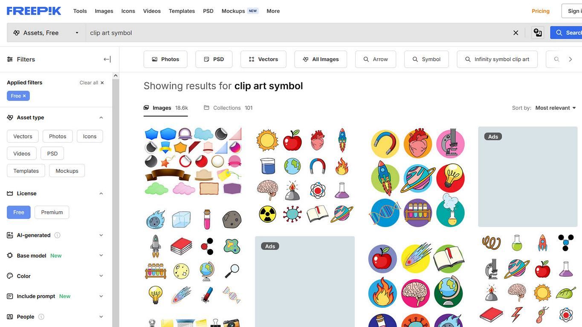Expand the Base model filter section
This screenshot has width=582, height=327.
(x=55, y=255)
